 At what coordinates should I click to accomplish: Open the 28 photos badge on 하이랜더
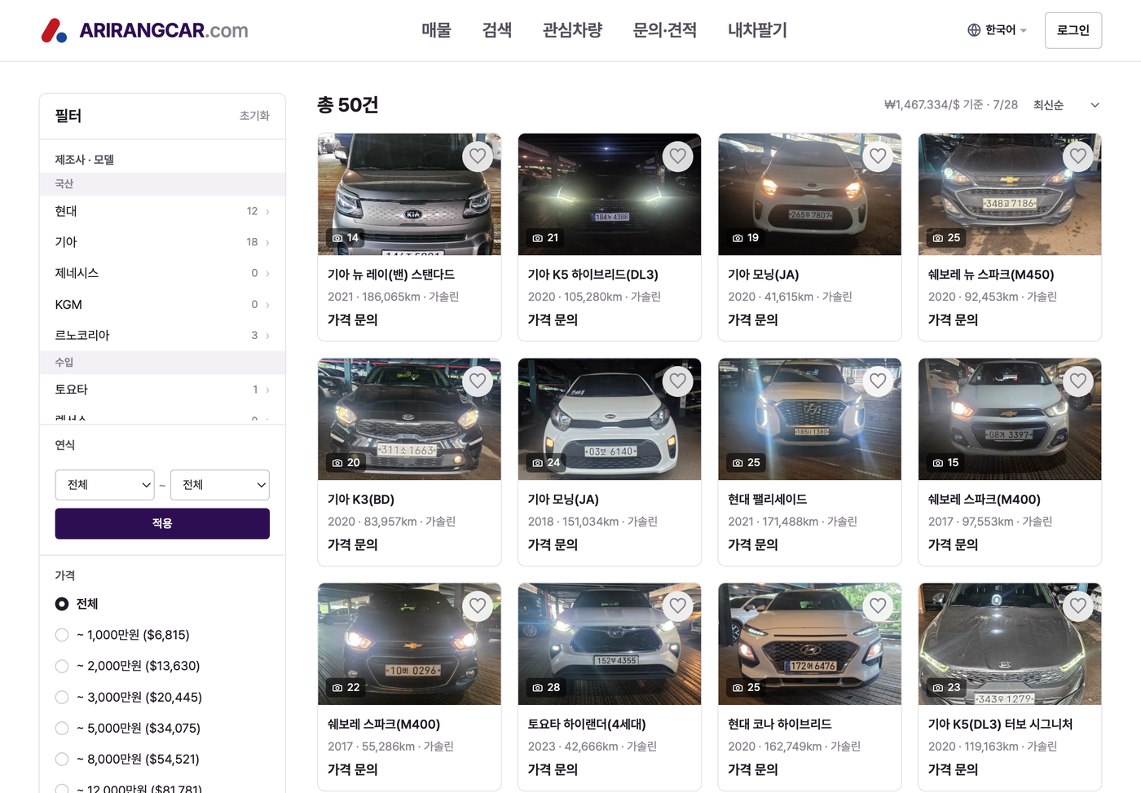click(546, 688)
